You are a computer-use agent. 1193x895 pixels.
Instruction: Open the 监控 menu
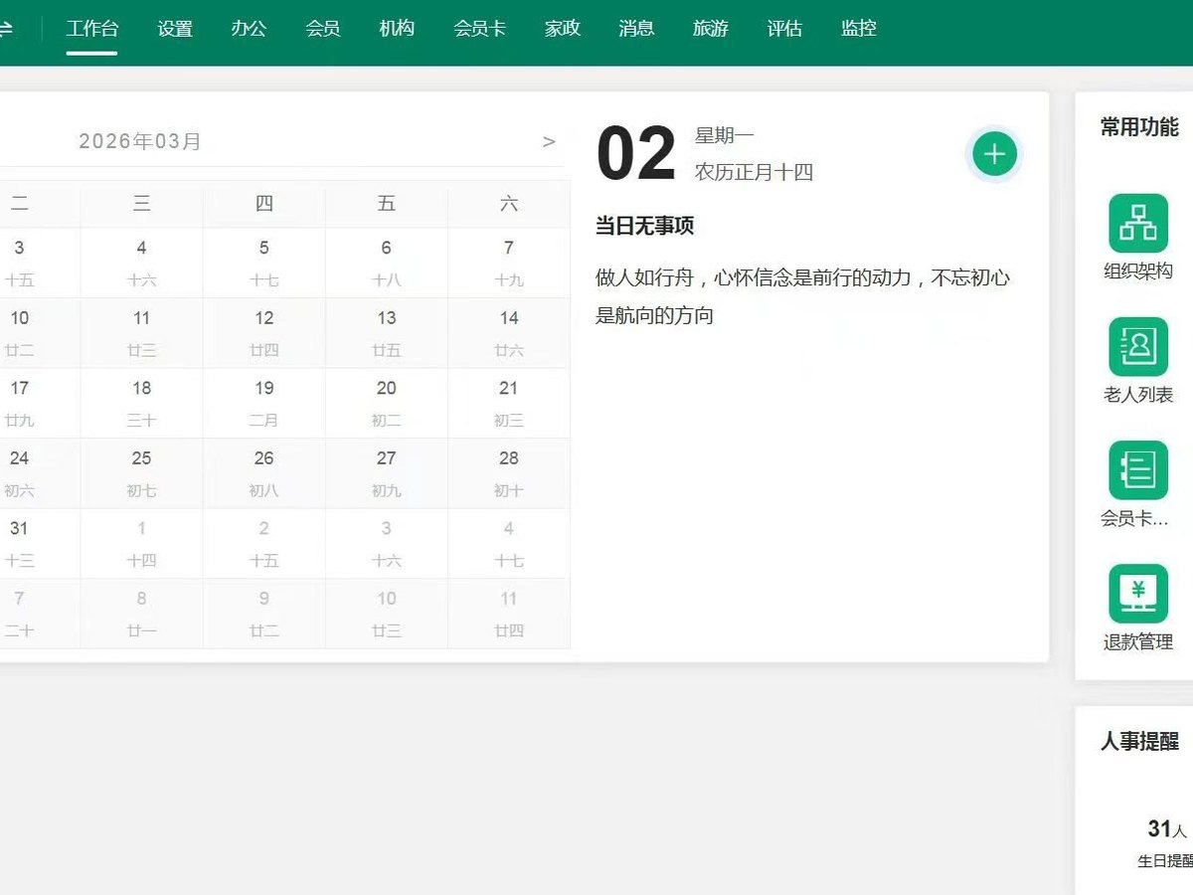tap(859, 28)
